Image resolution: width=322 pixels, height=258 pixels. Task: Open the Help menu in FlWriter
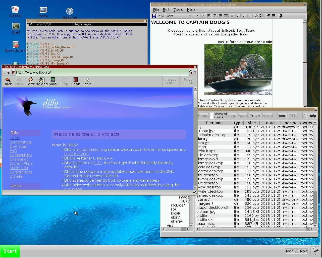point(191,10)
